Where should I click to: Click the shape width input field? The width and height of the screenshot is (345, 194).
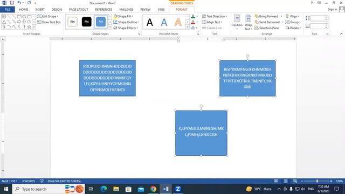point(318,26)
